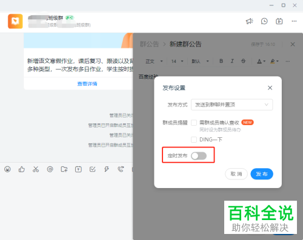Screen dimensions: 303x240
Task: Click the task checkbox icon in chat toolbar
Action: click(x=93, y=169)
